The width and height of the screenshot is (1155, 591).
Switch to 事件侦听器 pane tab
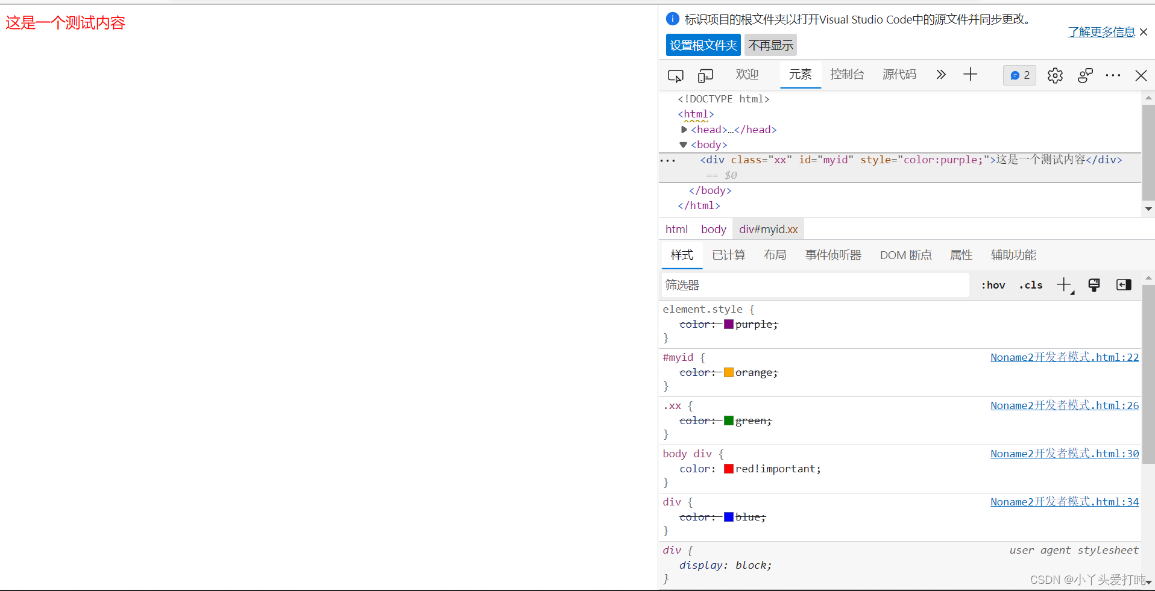833,255
